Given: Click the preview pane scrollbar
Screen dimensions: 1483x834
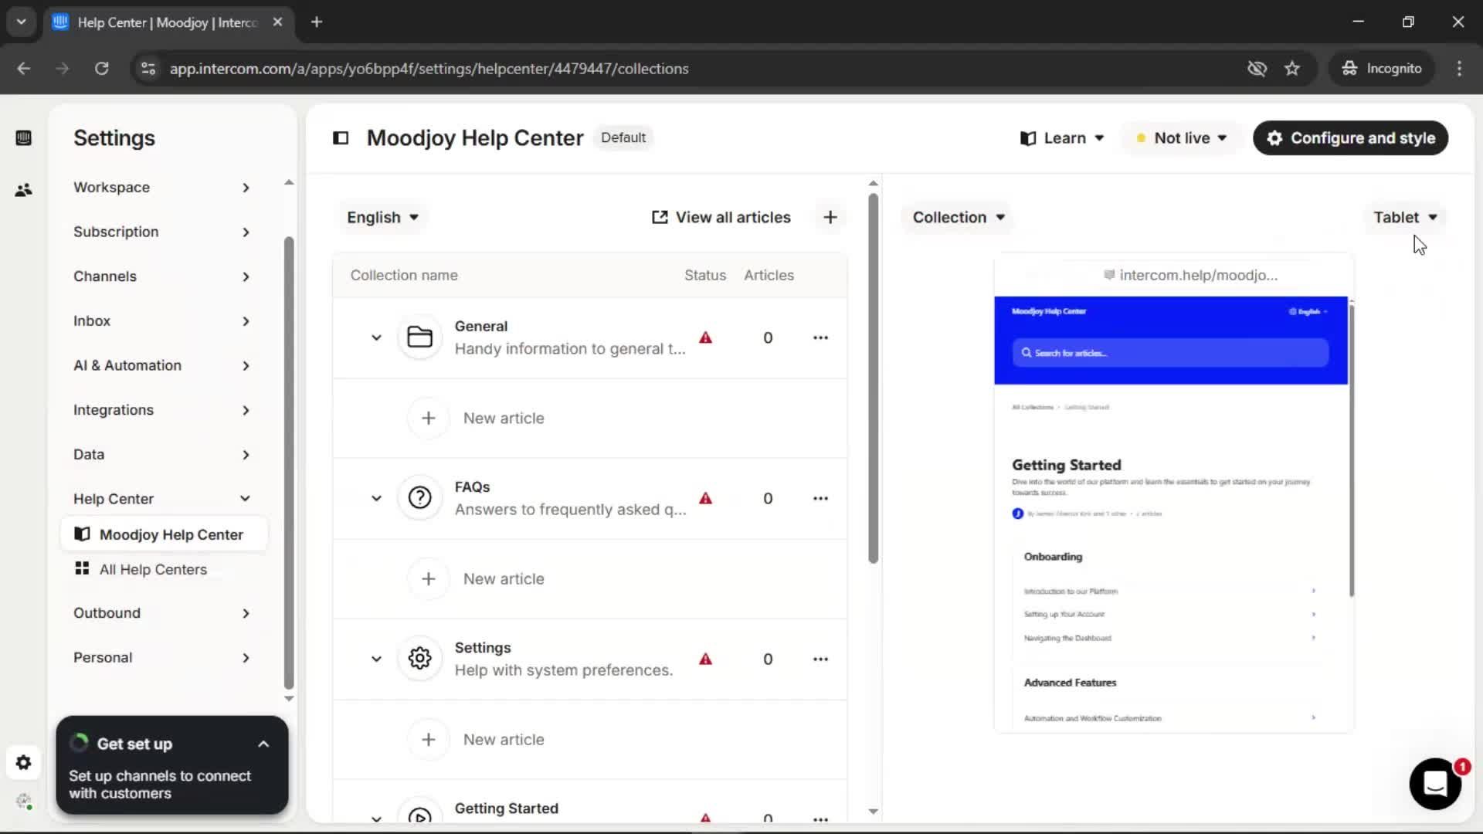Looking at the screenshot, I should pyautogui.click(x=1352, y=449).
